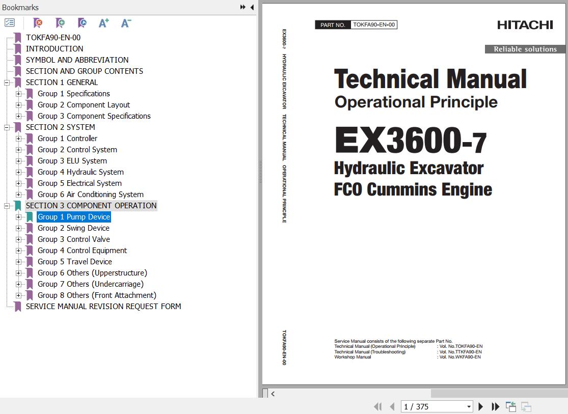The width and height of the screenshot is (568, 414).
Task: Collapse SECTION 3 COMPONENT OPERATION node
Action: 7,206
